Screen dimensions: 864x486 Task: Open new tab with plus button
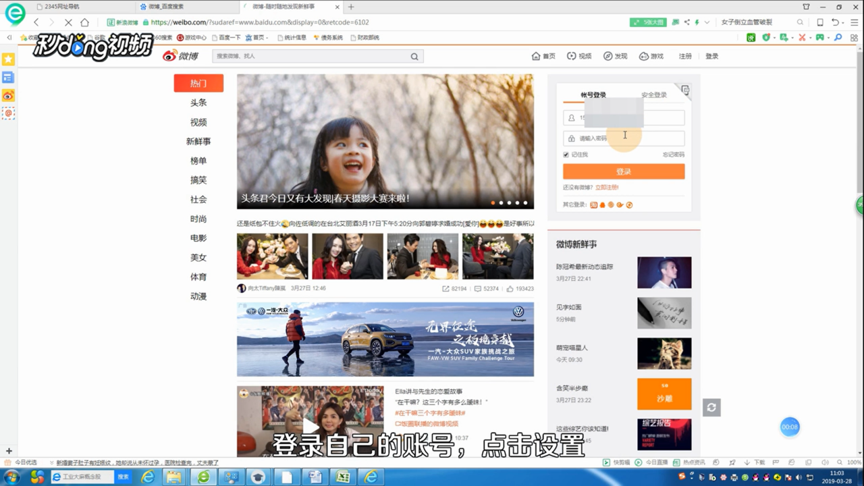click(350, 7)
